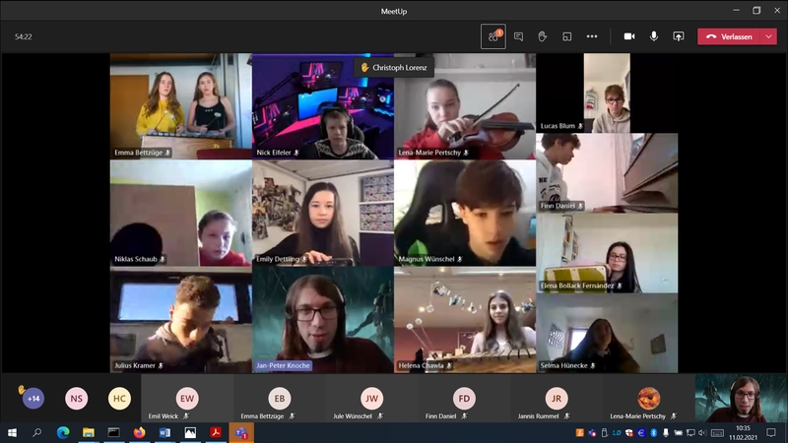
Task: Toggle the microphone mute
Action: [x=653, y=36]
